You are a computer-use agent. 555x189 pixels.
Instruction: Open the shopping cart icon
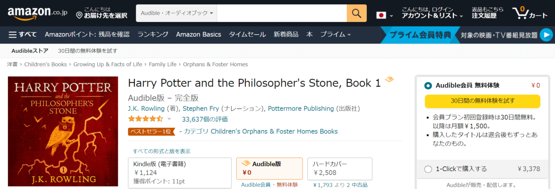click(x=520, y=13)
